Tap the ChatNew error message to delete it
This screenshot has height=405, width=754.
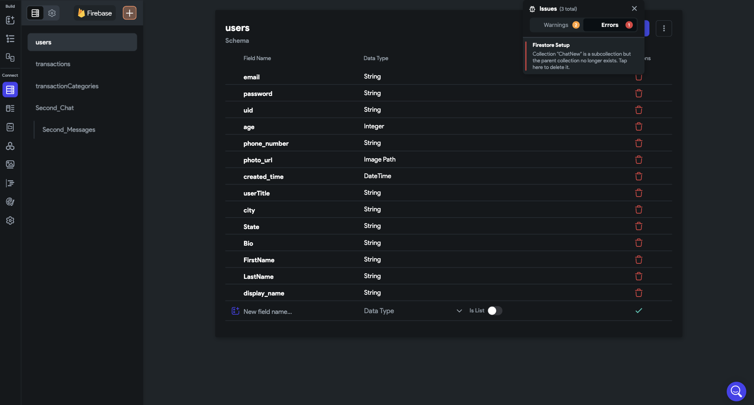pyautogui.click(x=582, y=56)
